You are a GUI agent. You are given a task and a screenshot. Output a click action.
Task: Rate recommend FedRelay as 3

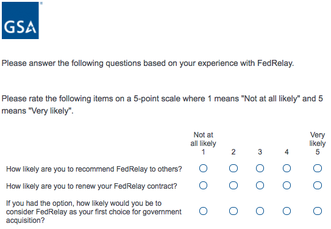(x=260, y=169)
